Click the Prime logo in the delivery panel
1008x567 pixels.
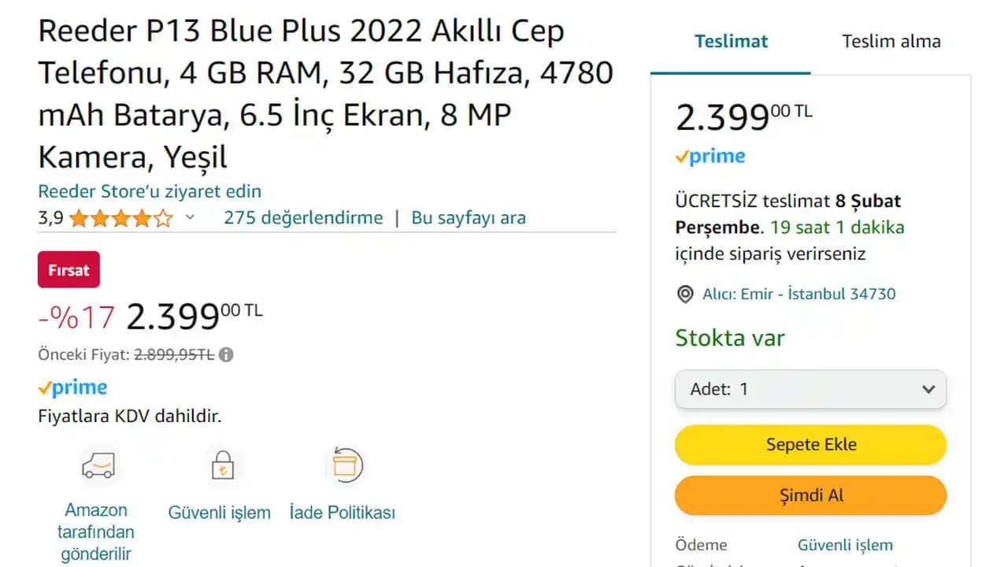(x=710, y=156)
